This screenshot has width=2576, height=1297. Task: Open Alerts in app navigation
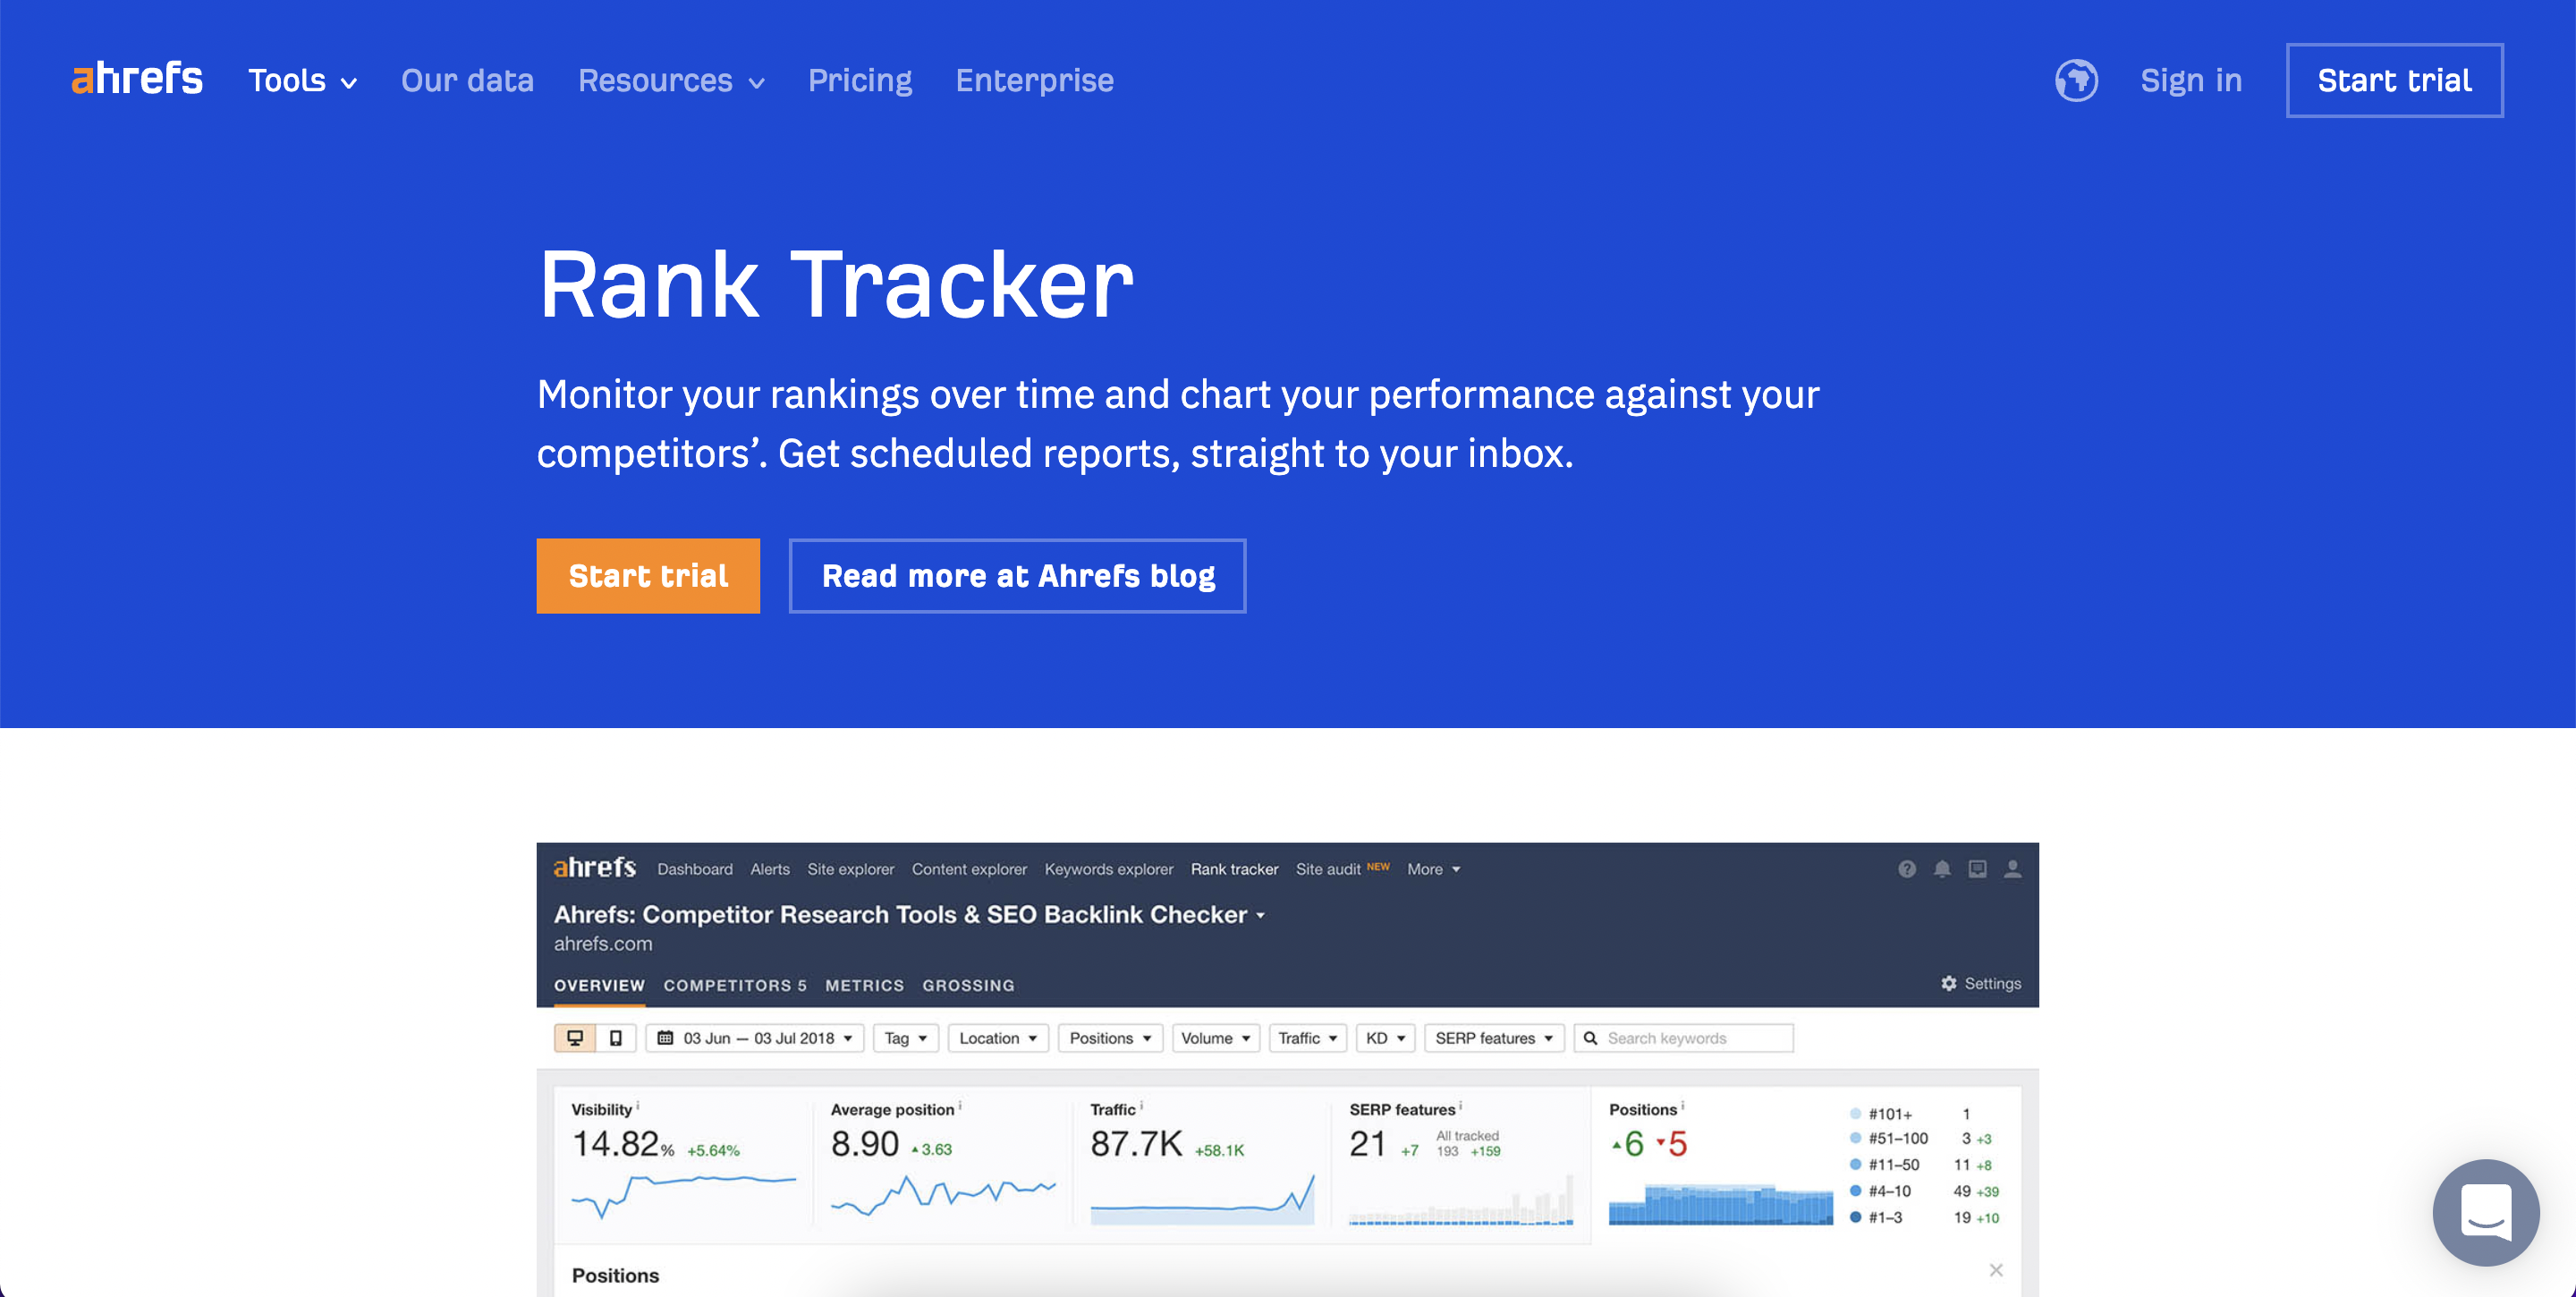(x=770, y=869)
